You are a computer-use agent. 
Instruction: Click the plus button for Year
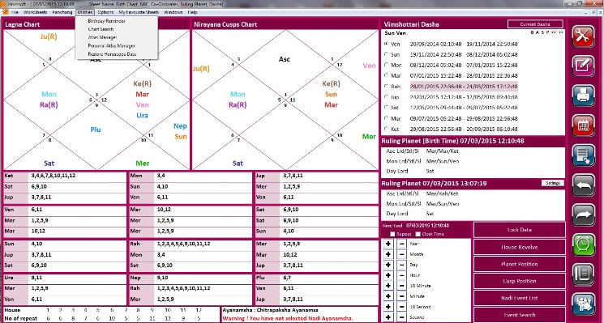[x=388, y=244]
